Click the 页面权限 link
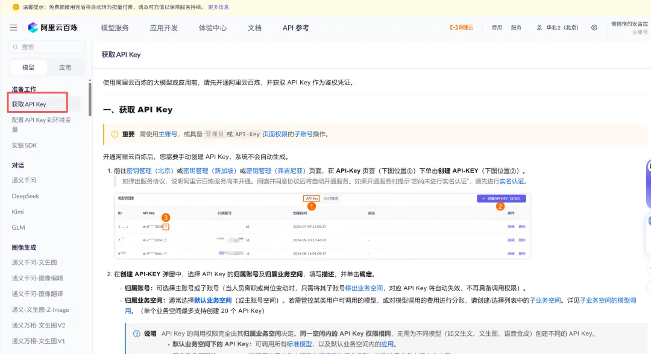Screen dimensions: 651x354 (x=275, y=134)
